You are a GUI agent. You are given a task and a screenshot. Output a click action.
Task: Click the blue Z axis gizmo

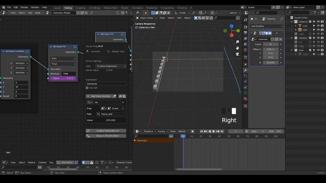232,26
